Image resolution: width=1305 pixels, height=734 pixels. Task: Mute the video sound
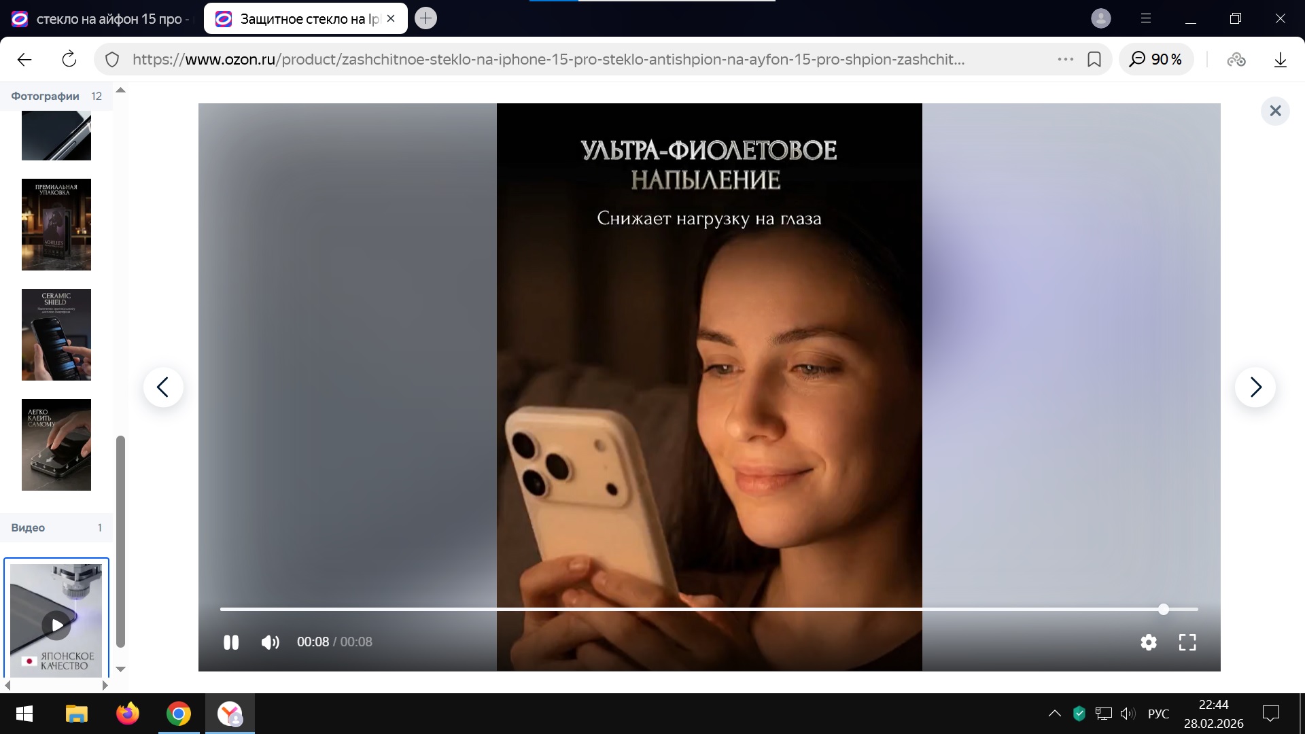point(270,642)
